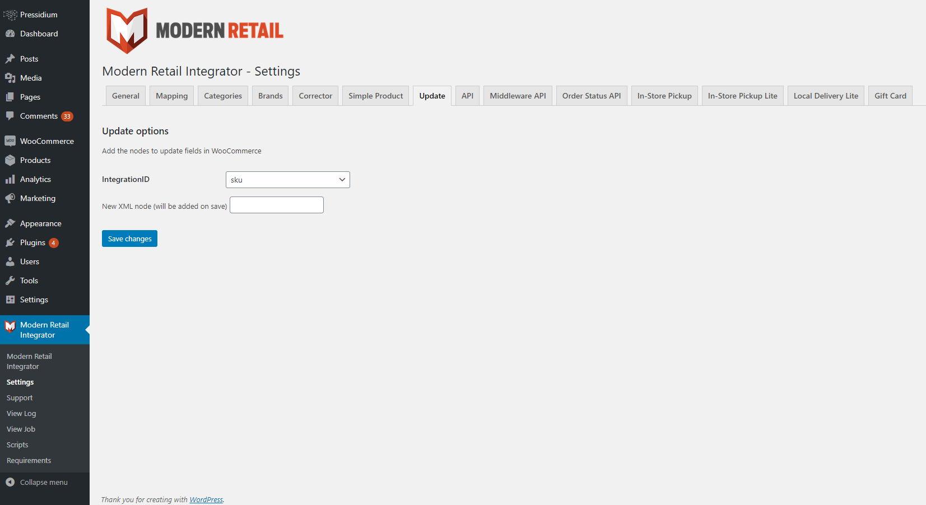
Task: Focus the New XML node input field
Action: point(277,205)
